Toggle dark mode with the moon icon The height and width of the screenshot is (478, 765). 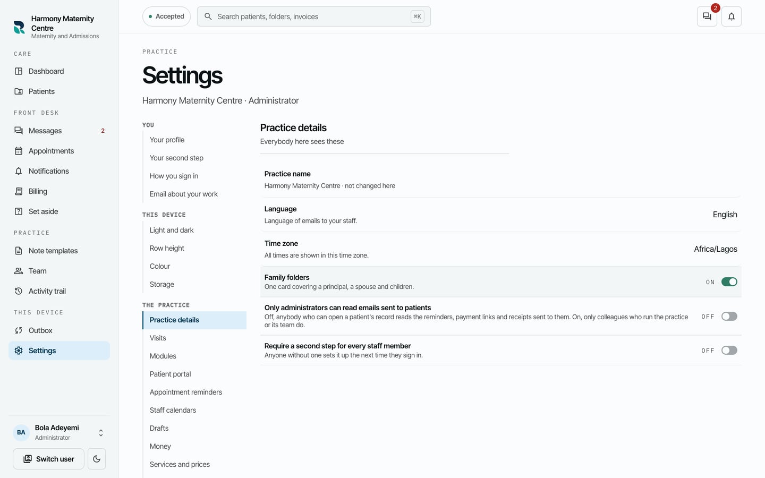97,459
